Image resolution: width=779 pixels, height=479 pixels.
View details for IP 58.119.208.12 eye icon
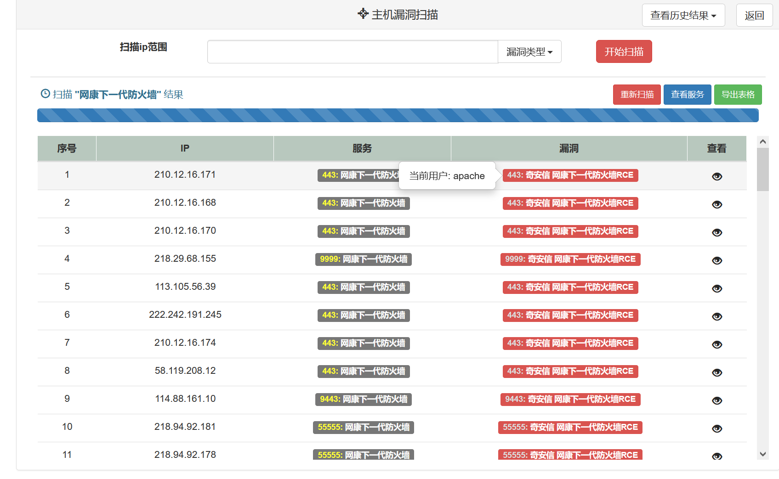[x=717, y=372]
